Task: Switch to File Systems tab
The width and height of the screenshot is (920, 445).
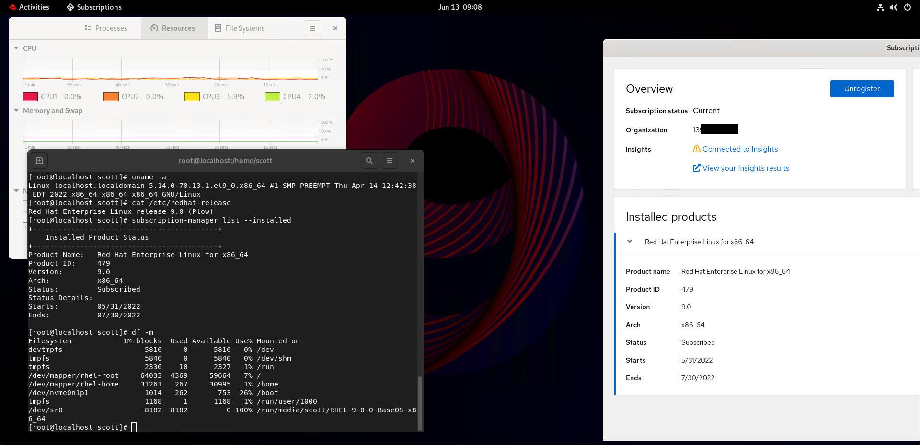Action: pyautogui.click(x=240, y=28)
